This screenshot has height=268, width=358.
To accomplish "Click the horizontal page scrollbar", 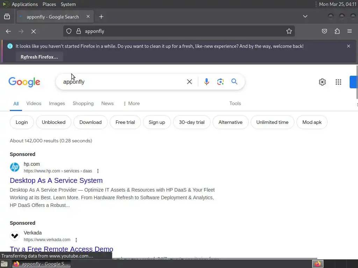I will coord(215,258).
